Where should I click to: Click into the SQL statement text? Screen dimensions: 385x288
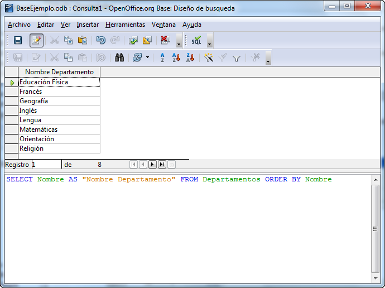tap(169, 179)
